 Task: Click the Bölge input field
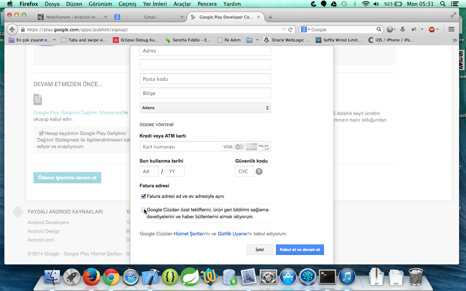tap(205, 93)
